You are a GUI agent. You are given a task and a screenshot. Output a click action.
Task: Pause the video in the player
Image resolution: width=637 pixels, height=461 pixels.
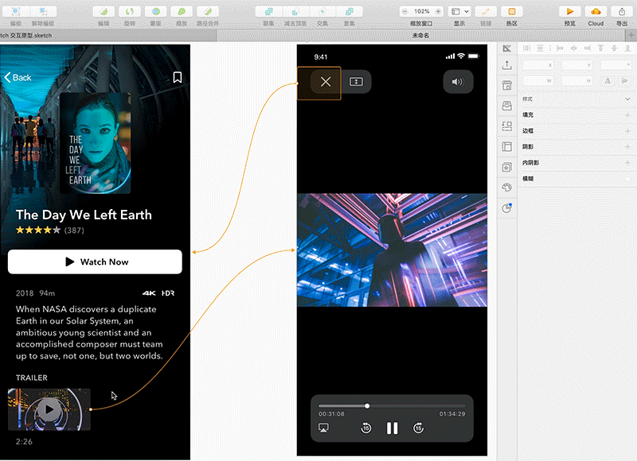point(392,428)
